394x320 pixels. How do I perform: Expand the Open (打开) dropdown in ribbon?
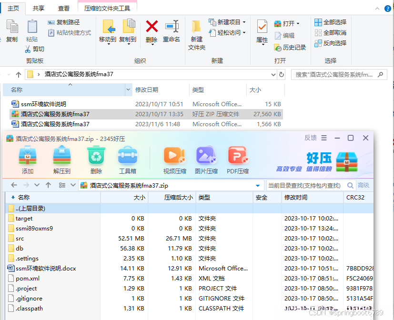(298, 24)
